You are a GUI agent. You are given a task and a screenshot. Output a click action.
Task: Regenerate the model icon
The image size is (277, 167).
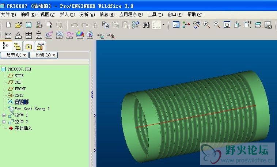[136, 25]
